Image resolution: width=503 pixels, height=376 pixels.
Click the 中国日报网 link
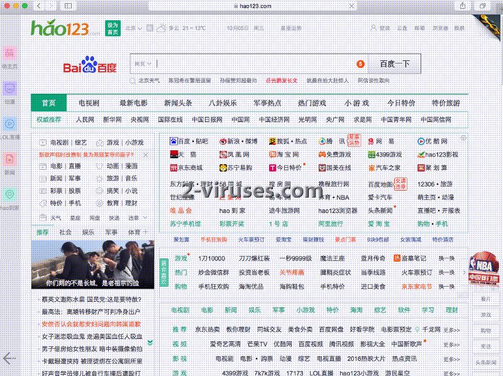point(207,119)
